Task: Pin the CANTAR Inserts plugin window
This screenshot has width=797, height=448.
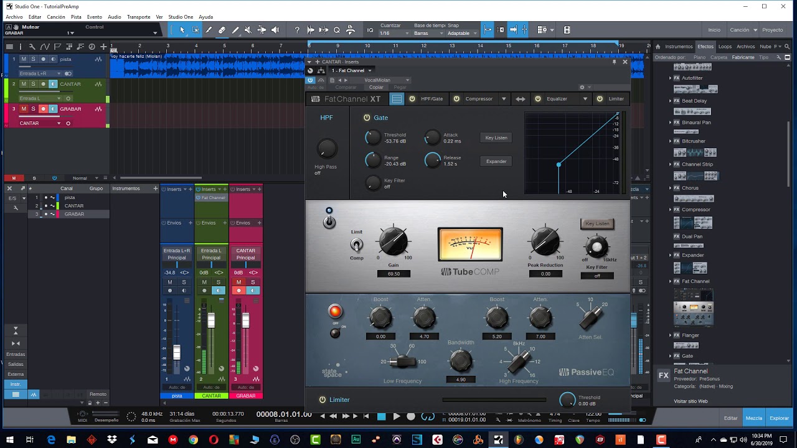Action: point(614,62)
